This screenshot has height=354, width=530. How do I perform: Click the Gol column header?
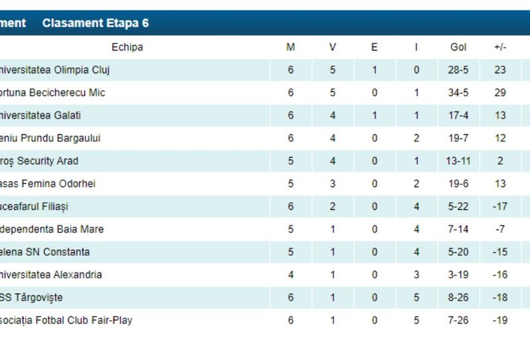tap(458, 47)
